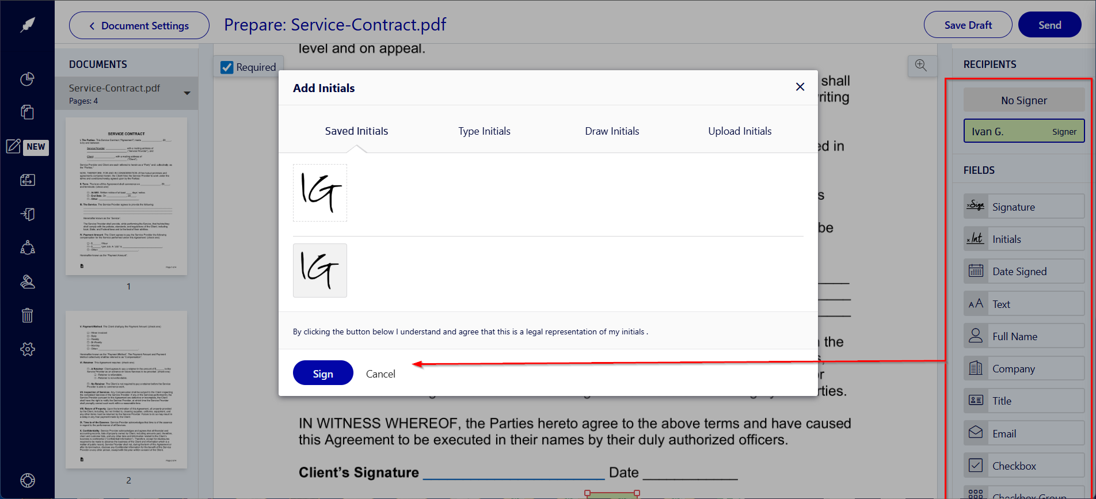Viewport: 1096px width, 499px height.
Task: Click the zoom magnifier icon
Action: point(921,66)
